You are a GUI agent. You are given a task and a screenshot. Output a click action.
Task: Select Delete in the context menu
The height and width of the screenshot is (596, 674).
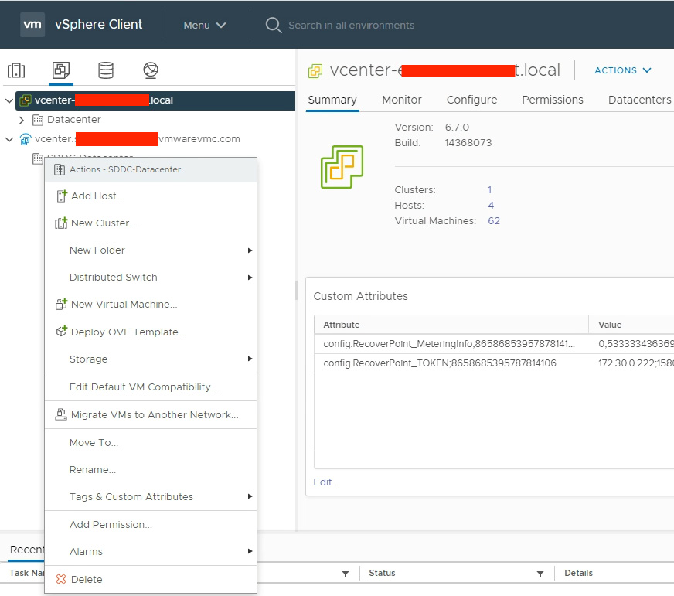pyautogui.click(x=151, y=579)
